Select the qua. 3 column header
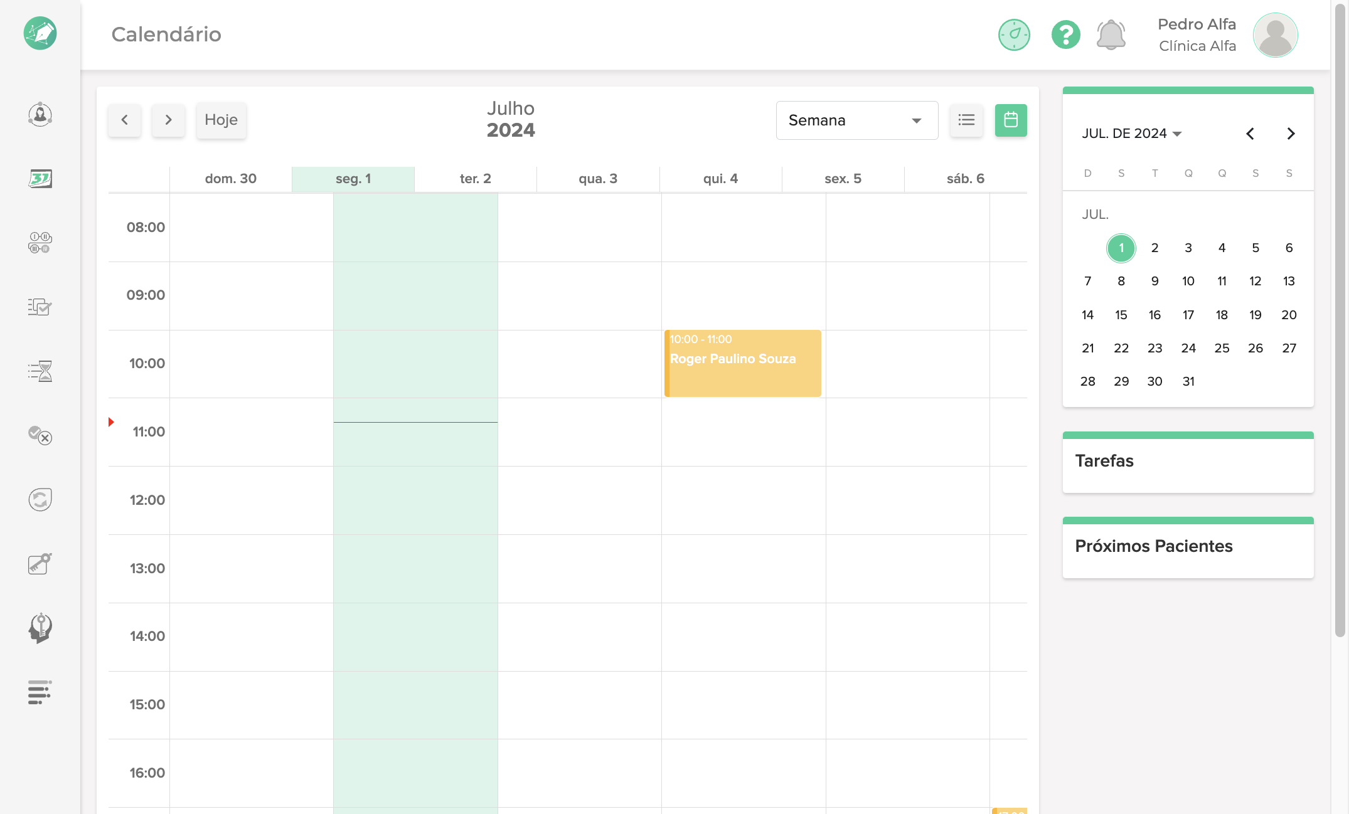 point(597,179)
